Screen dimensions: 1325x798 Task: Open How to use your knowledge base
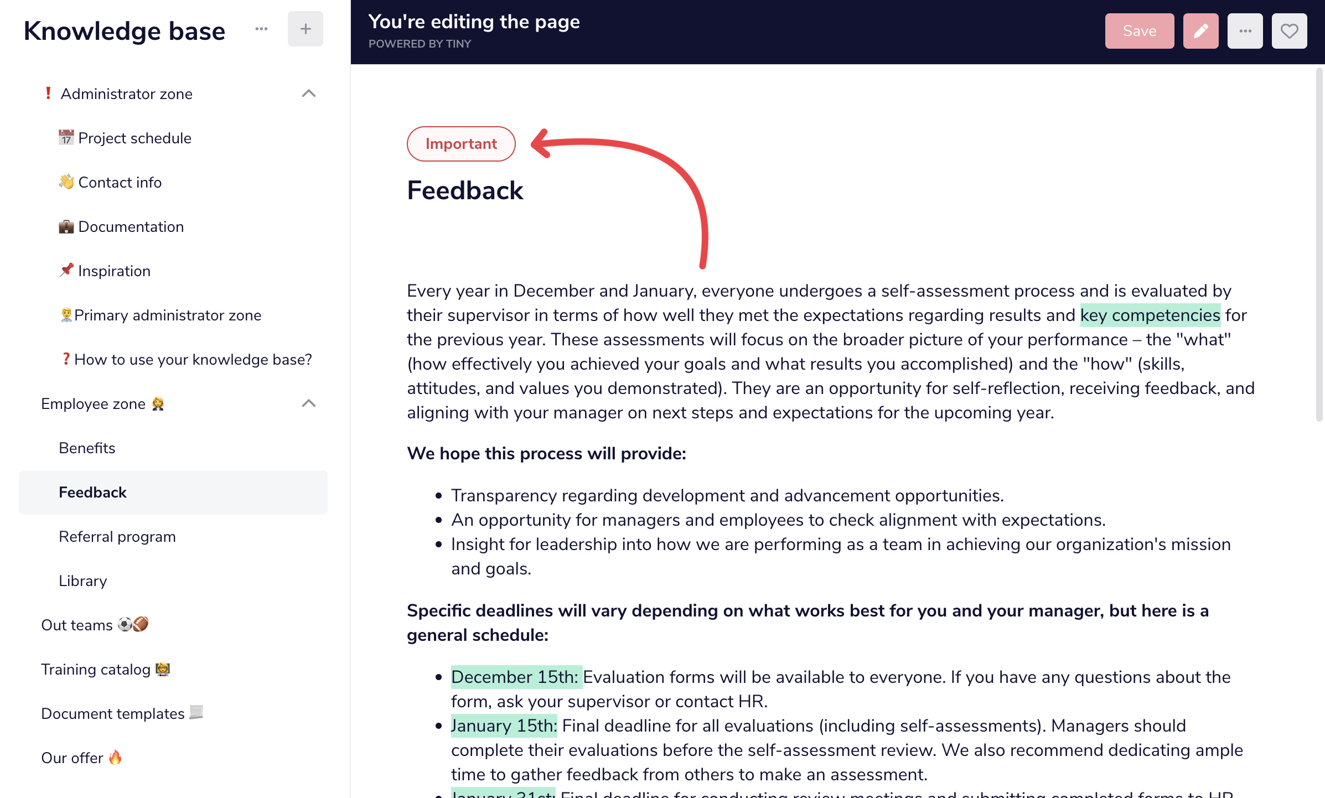[186, 359]
